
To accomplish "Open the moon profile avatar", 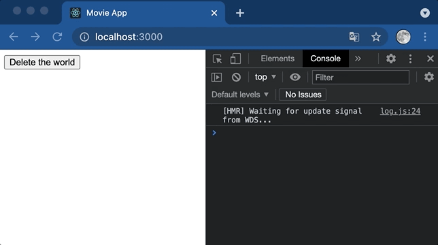I will (x=403, y=37).
